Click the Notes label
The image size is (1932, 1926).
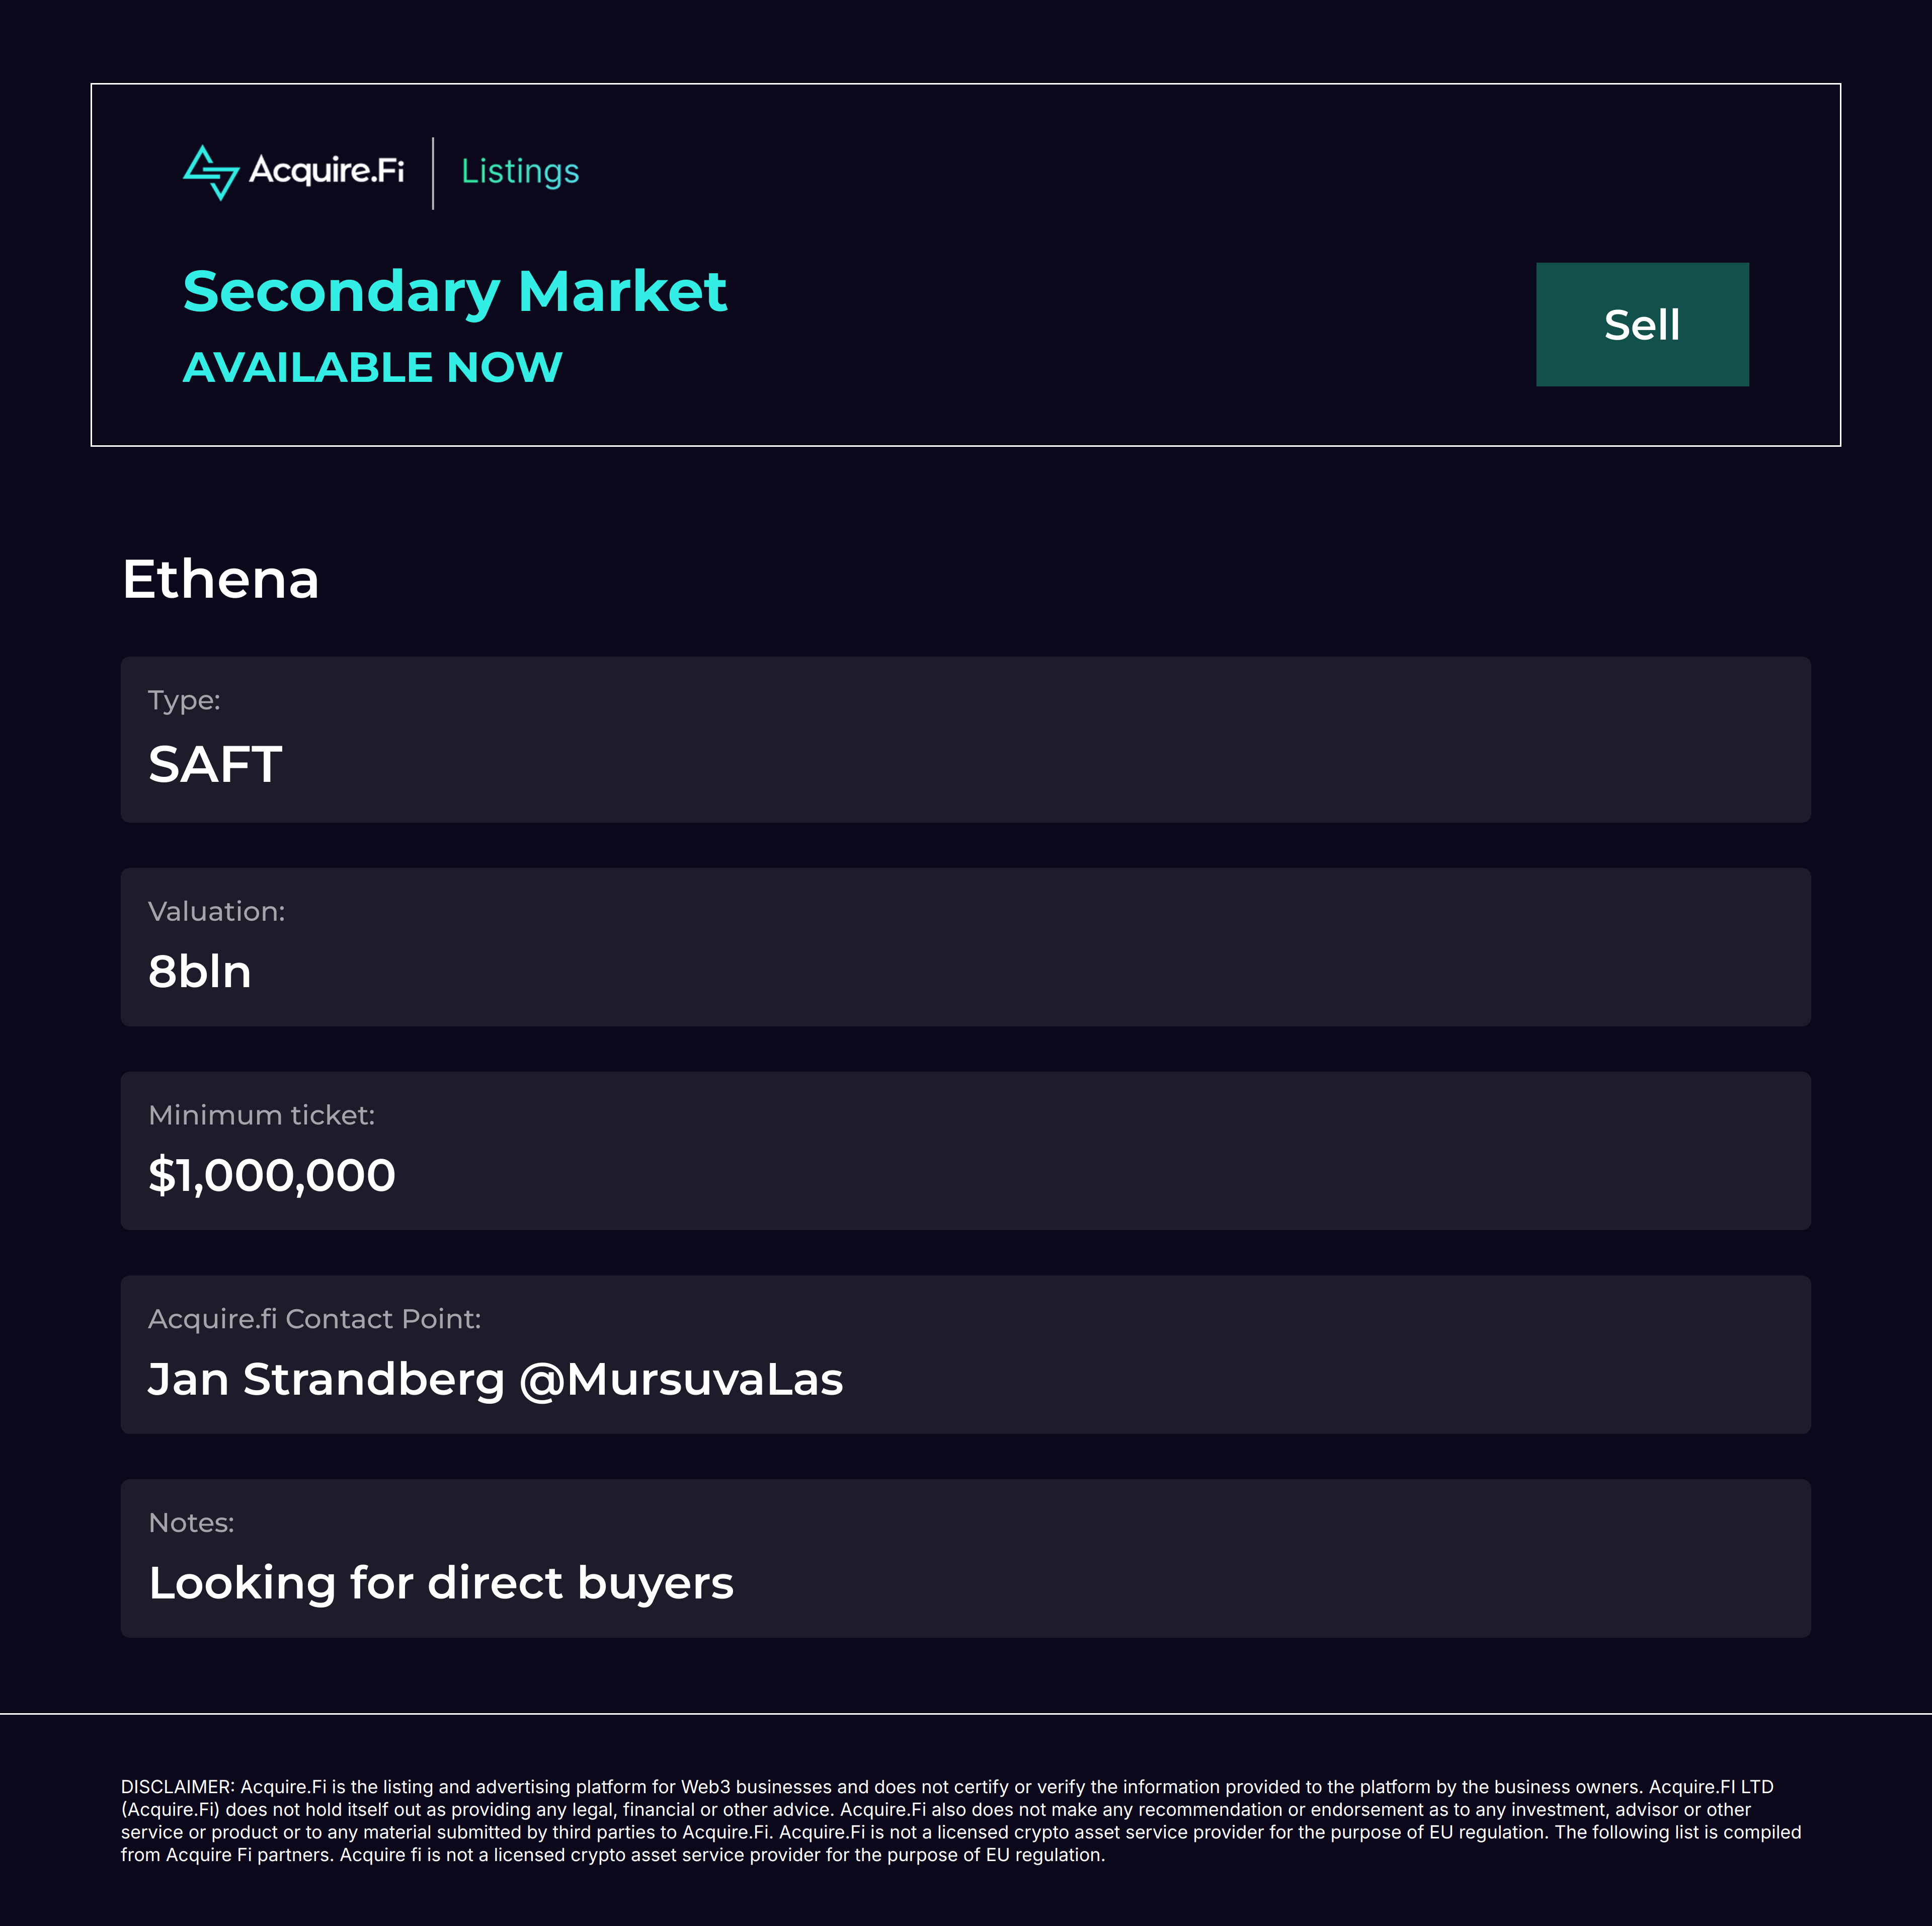point(191,1522)
